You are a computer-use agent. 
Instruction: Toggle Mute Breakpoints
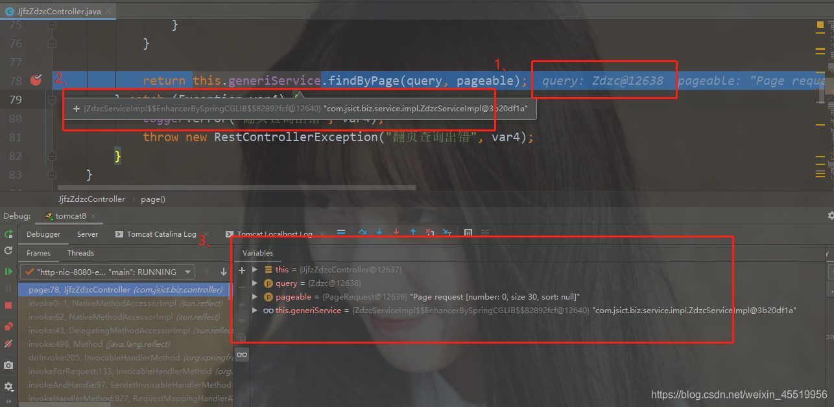pyautogui.click(x=8, y=344)
